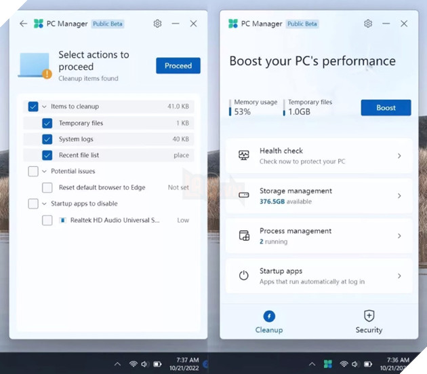Click the Security shield icon
This screenshot has height=374, width=427.
click(x=369, y=316)
